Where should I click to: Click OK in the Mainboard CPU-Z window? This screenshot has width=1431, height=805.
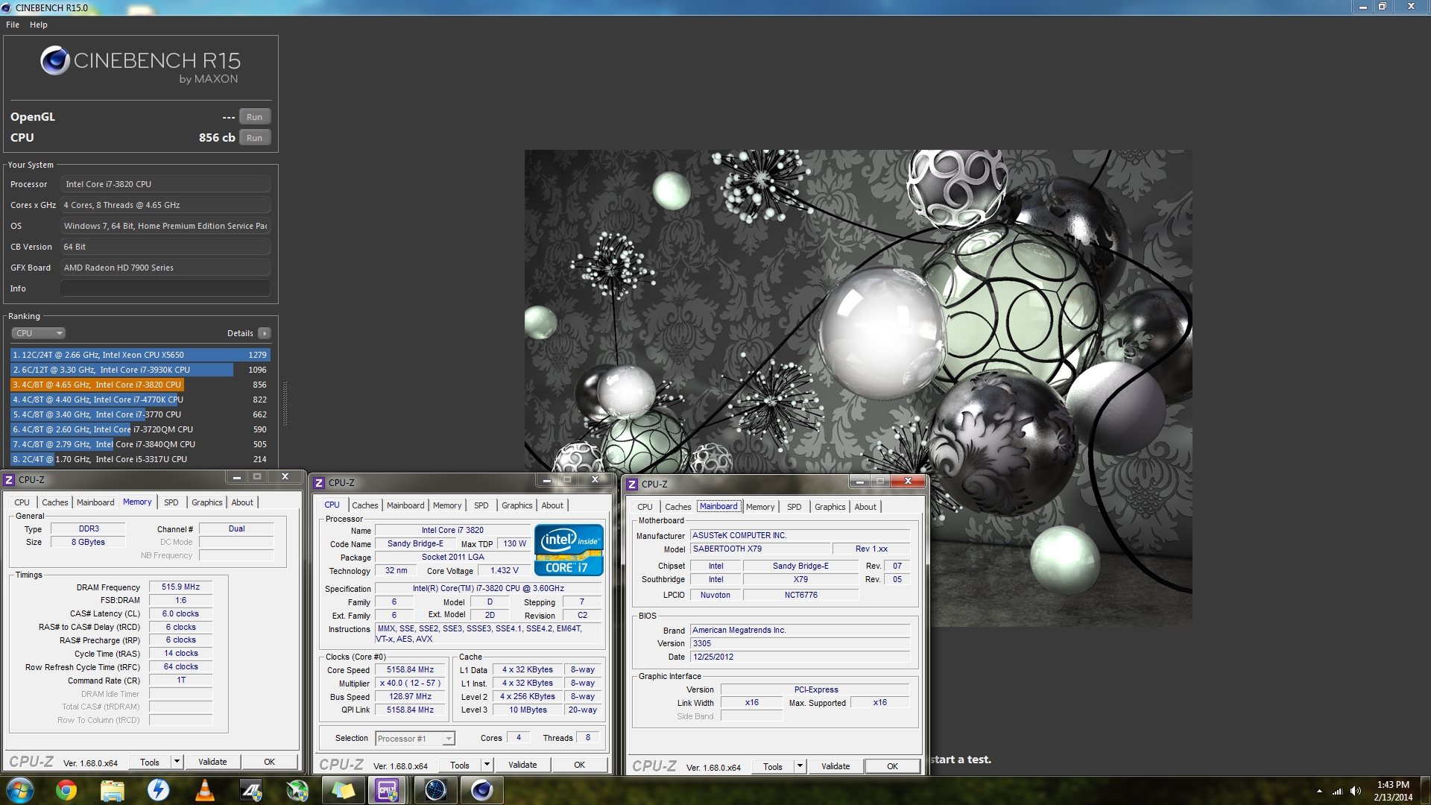(893, 766)
